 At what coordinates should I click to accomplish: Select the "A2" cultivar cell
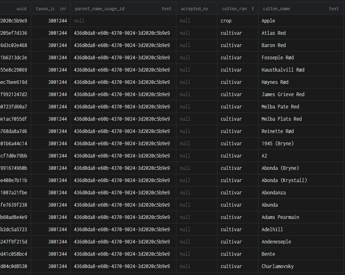[265, 156]
